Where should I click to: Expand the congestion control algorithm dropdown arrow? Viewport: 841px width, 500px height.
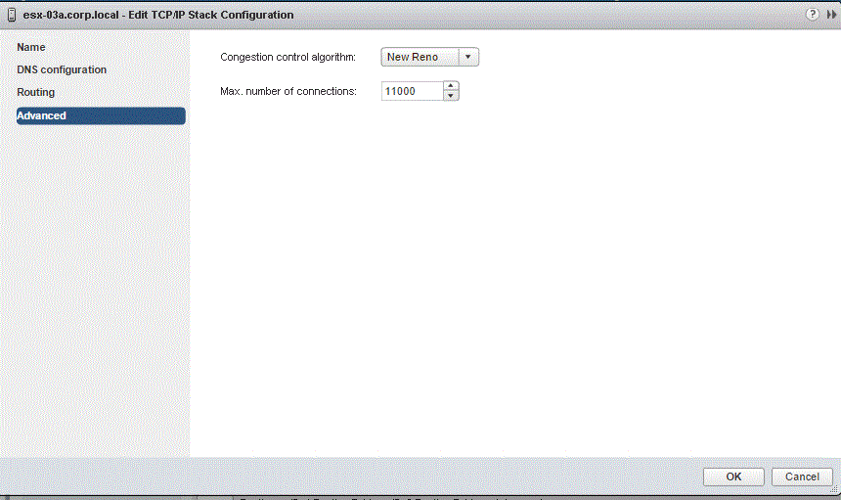[468, 57]
